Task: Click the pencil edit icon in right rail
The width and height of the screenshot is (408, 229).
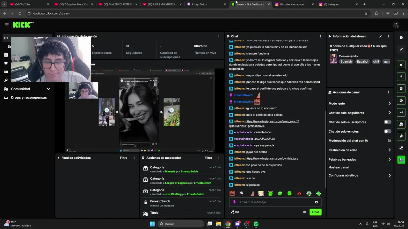Action: (x=401, y=50)
